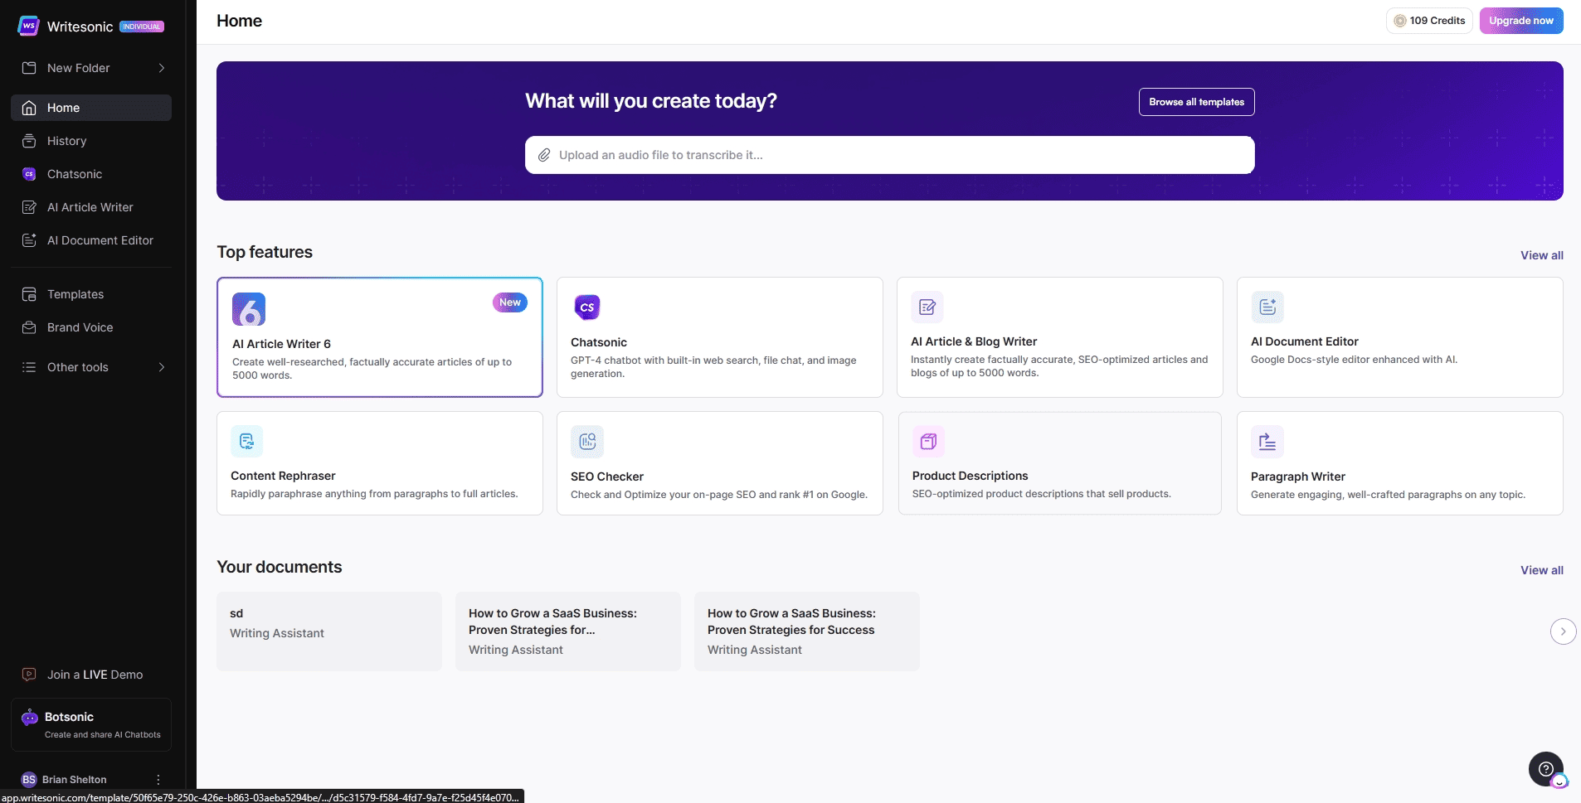Click the AI Article & Blog Writer card icon
The width and height of the screenshot is (1581, 803).
pyautogui.click(x=927, y=307)
